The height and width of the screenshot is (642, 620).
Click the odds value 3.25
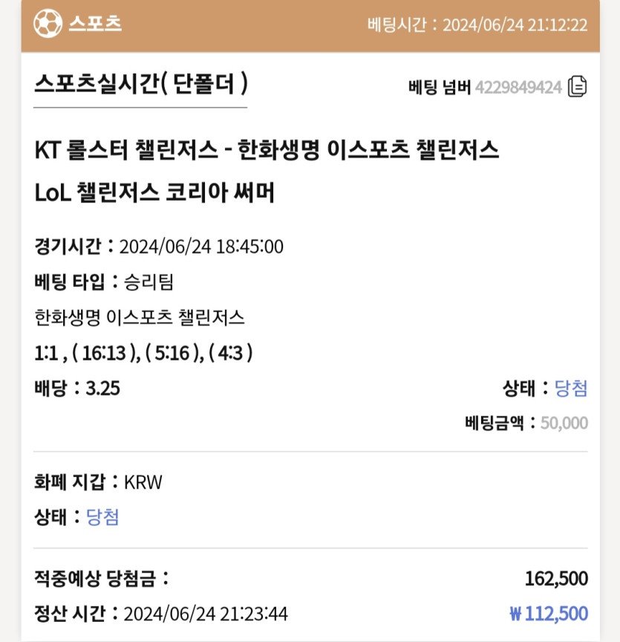click(x=102, y=388)
